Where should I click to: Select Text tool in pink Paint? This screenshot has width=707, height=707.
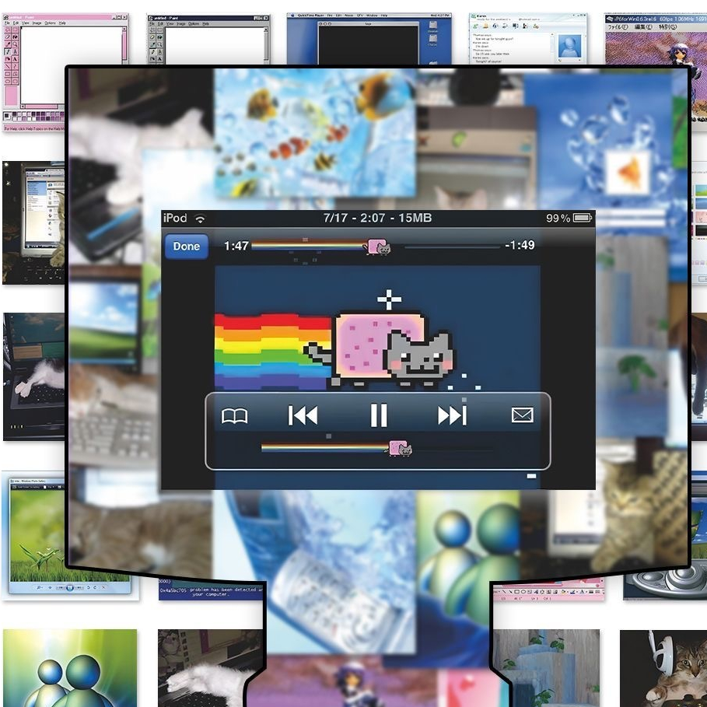coord(15,58)
